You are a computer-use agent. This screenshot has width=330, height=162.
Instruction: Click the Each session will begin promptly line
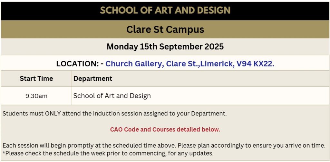point(164,145)
